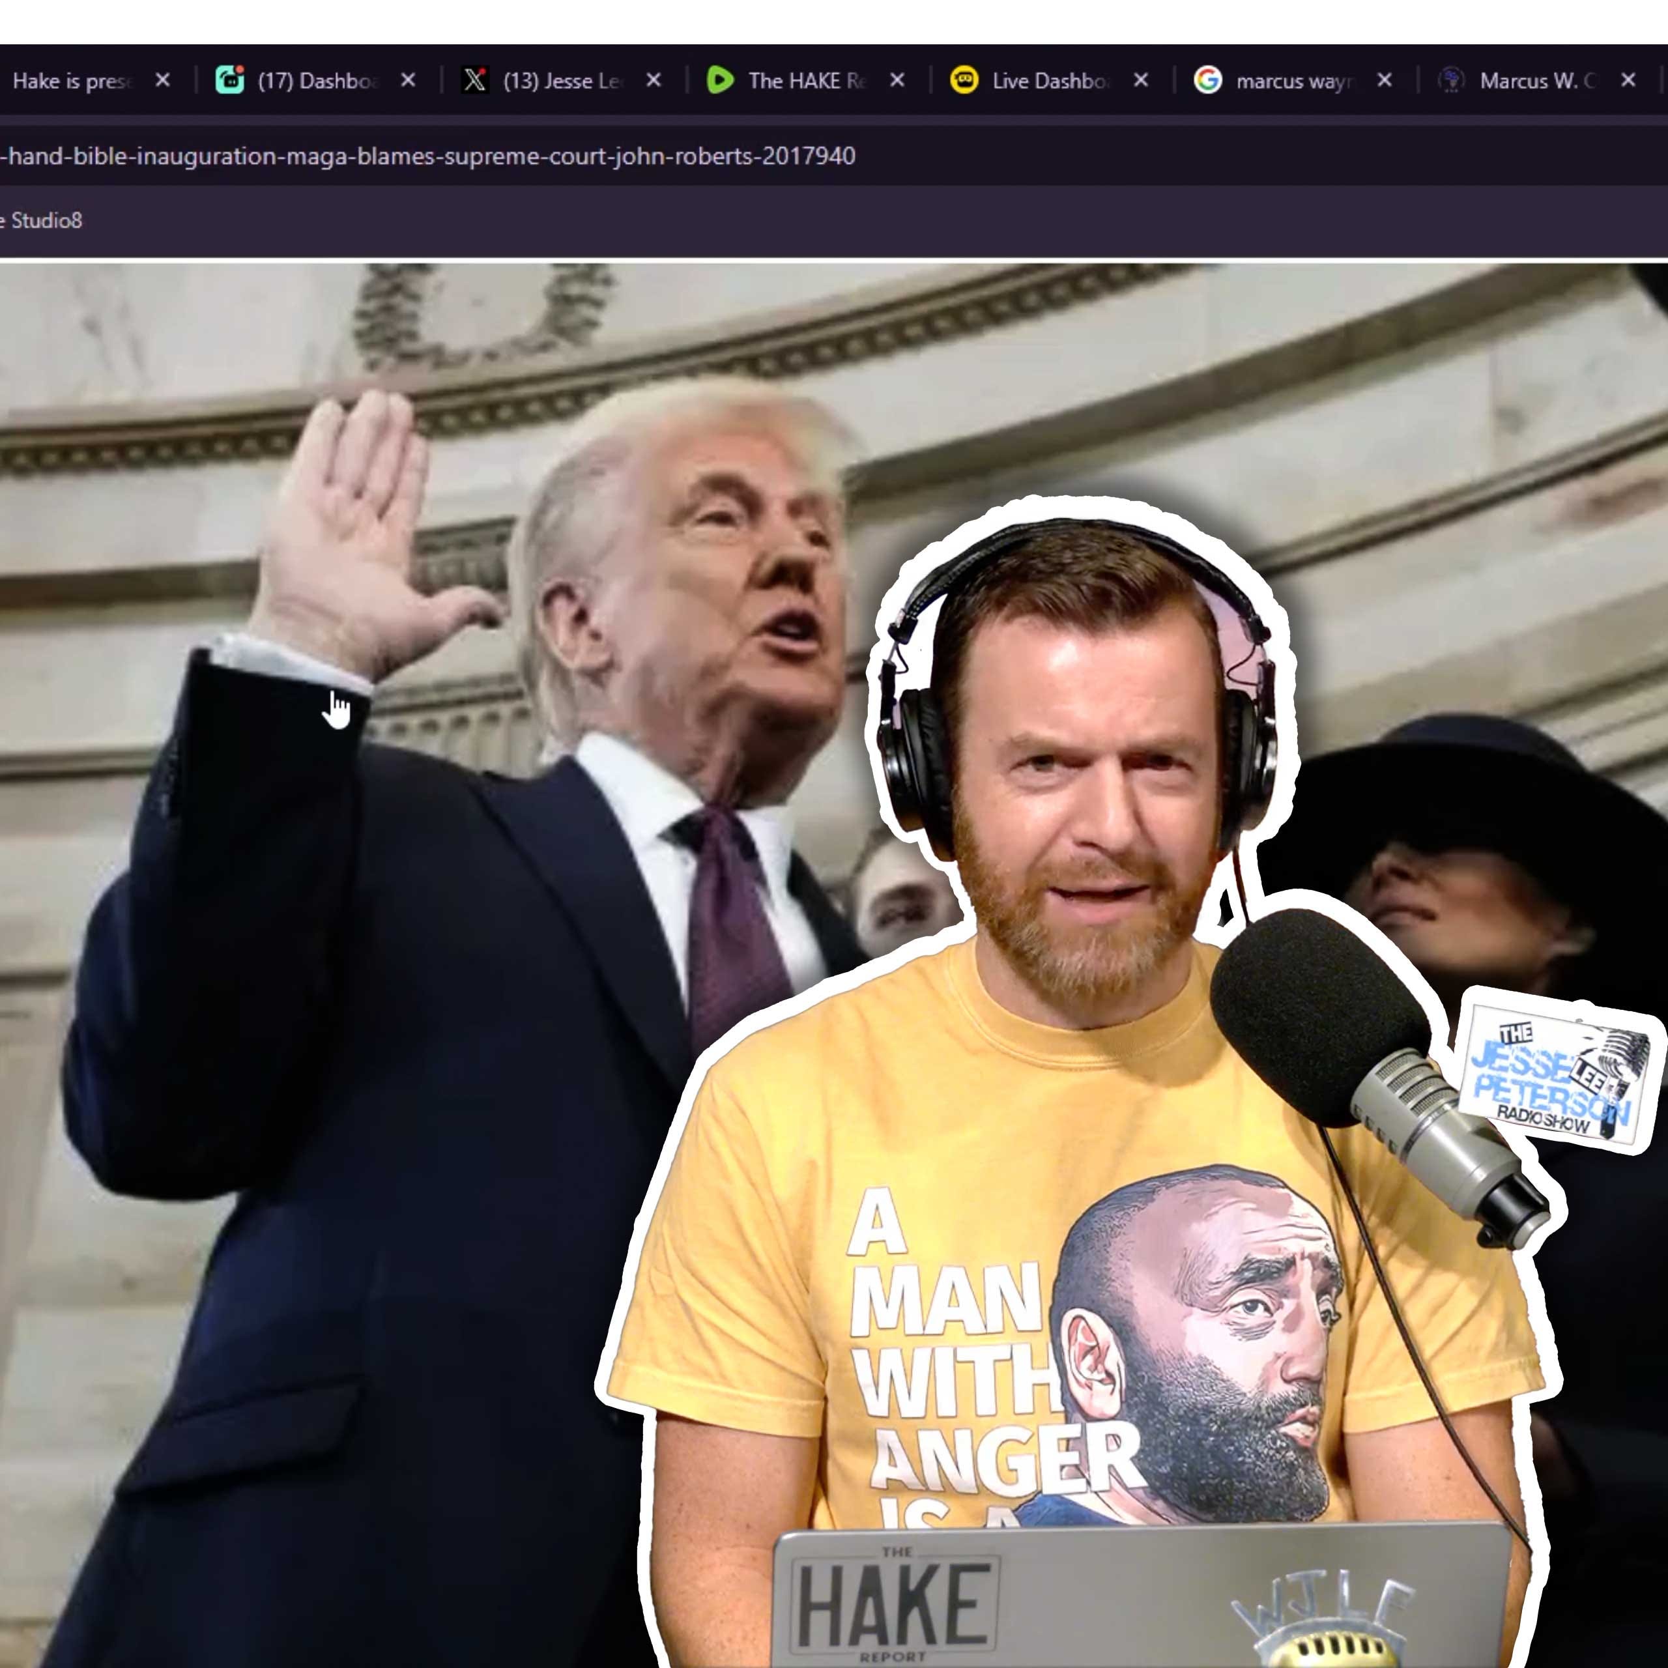This screenshot has height=1668, width=1668.
Task: Close the "(13) Jesse Le" tab
Action: coord(654,80)
